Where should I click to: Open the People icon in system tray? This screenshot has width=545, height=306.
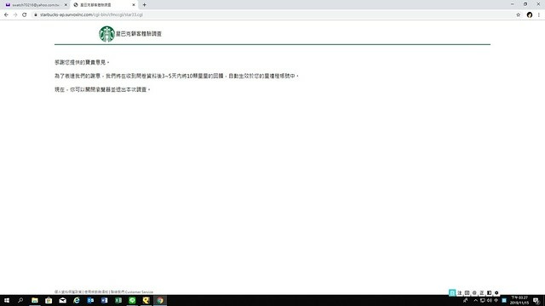(466, 300)
